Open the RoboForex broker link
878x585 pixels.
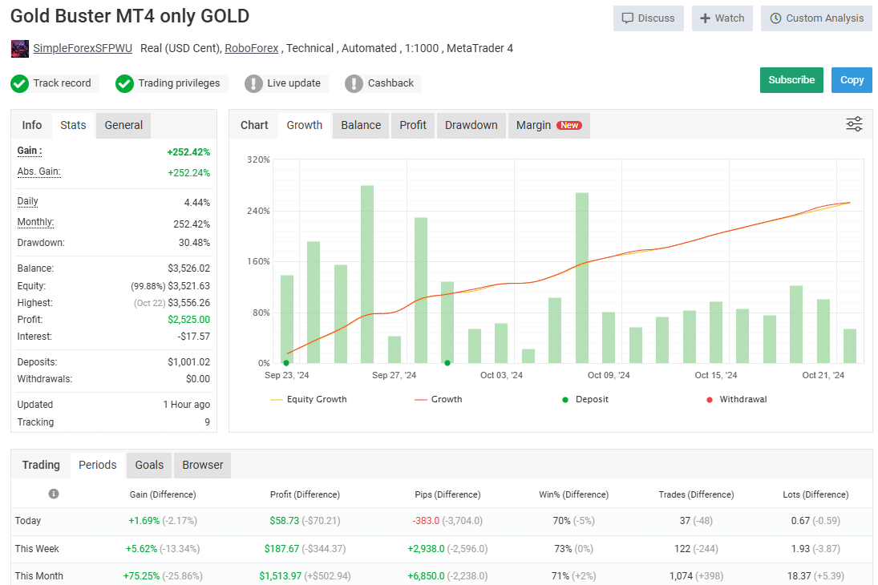pyautogui.click(x=252, y=48)
